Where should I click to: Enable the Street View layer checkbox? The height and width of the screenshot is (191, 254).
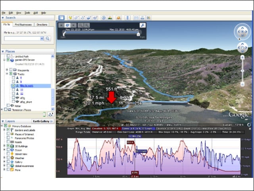[x=8, y=154]
